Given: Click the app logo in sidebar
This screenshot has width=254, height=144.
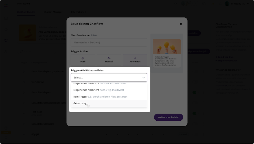Looking at the screenshot, I should [x=6, y=5].
